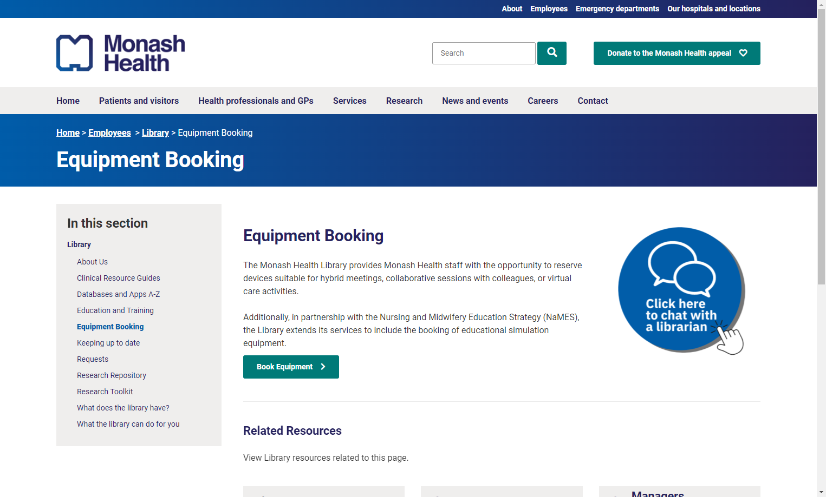Donate to the Monash Health appeal

[677, 53]
